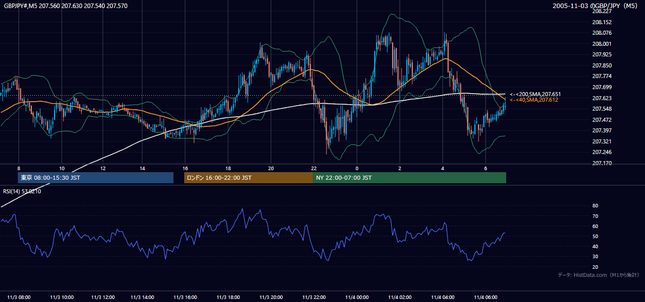Select the 200 SMA label 207.651
Screen dimensions: 645x302
click(535, 94)
